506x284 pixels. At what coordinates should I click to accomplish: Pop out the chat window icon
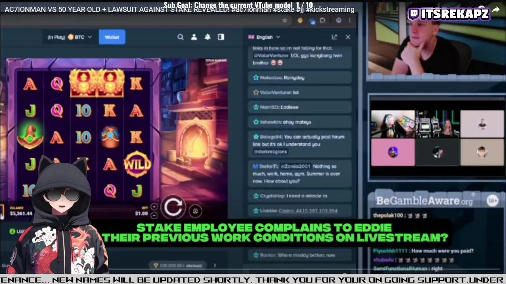point(334,37)
